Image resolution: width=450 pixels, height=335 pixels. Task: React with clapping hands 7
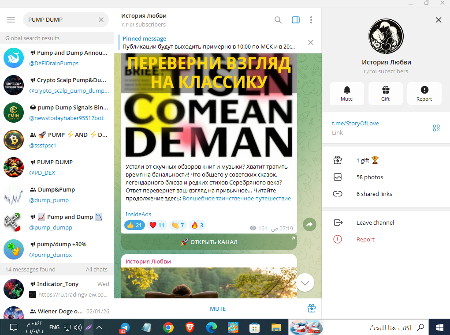pyautogui.click(x=178, y=225)
